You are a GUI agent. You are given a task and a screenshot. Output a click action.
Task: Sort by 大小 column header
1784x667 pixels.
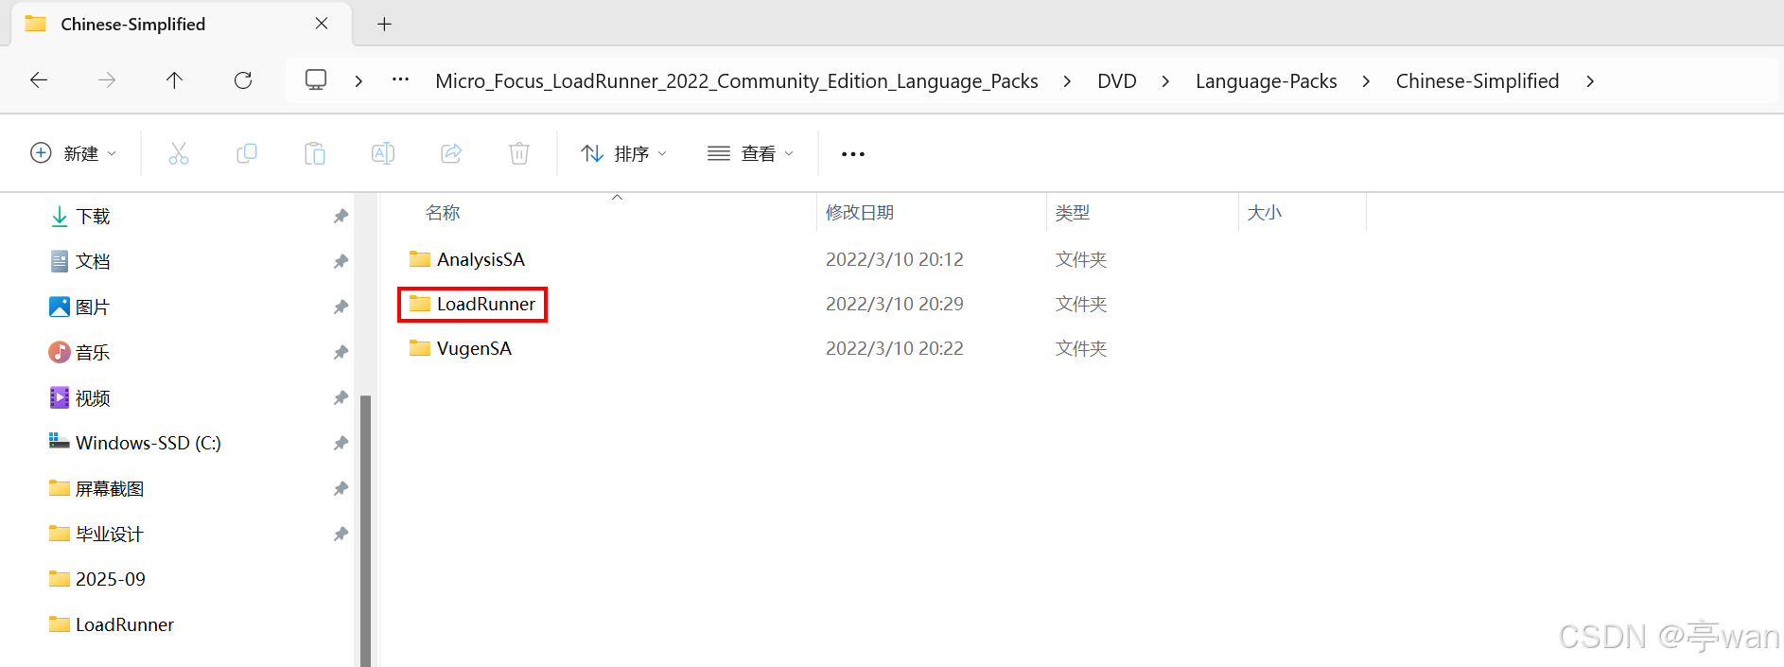point(1265,213)
